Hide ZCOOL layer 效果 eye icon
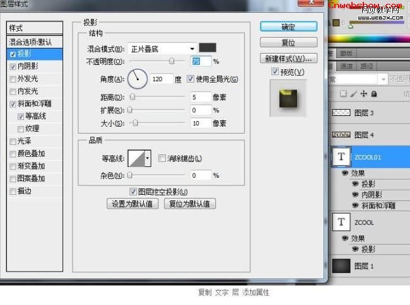 point(345,238)
